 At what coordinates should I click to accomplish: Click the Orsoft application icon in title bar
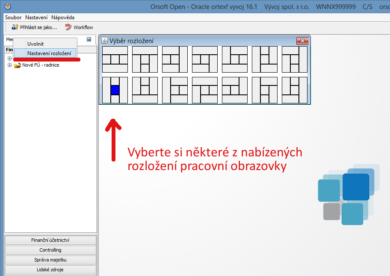point(7,6)
